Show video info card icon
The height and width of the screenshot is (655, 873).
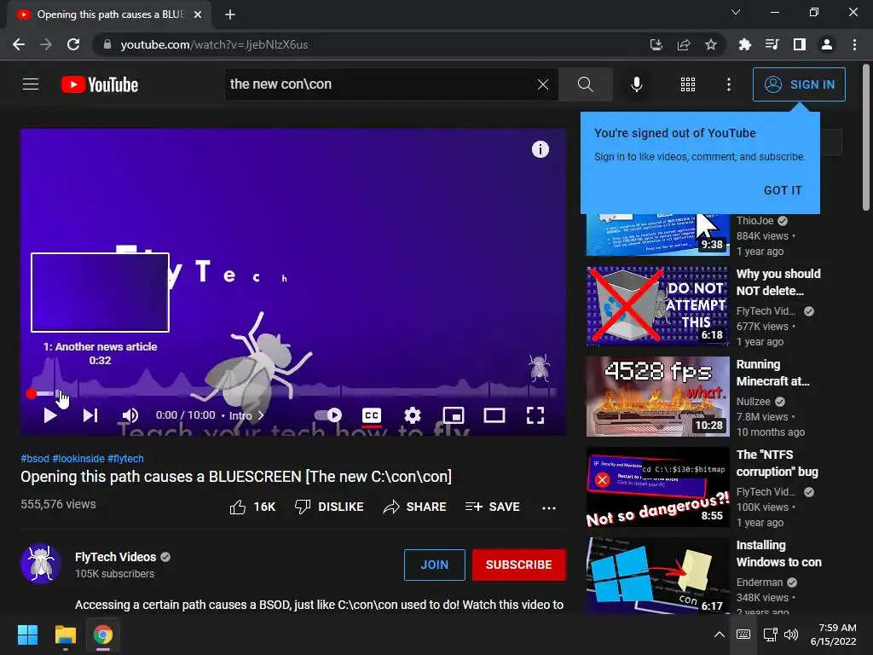[540, 149]
